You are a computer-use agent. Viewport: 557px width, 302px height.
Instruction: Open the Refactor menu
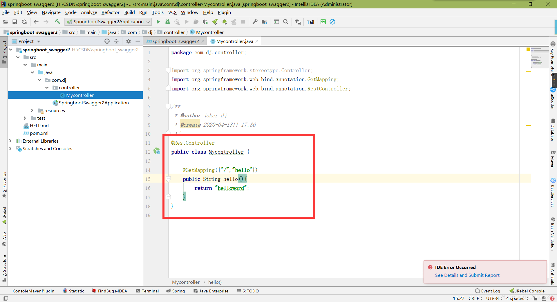tap(110, 12)
